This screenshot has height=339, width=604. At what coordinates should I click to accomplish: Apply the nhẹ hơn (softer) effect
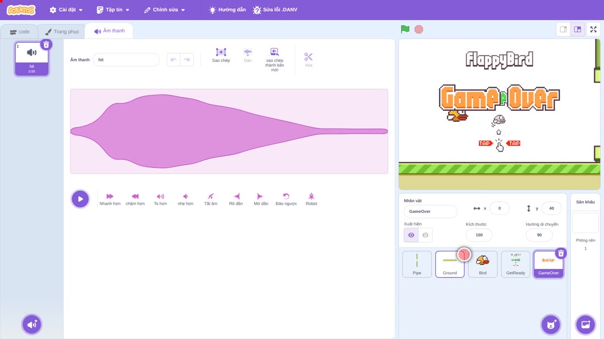[x=185, y=199]
